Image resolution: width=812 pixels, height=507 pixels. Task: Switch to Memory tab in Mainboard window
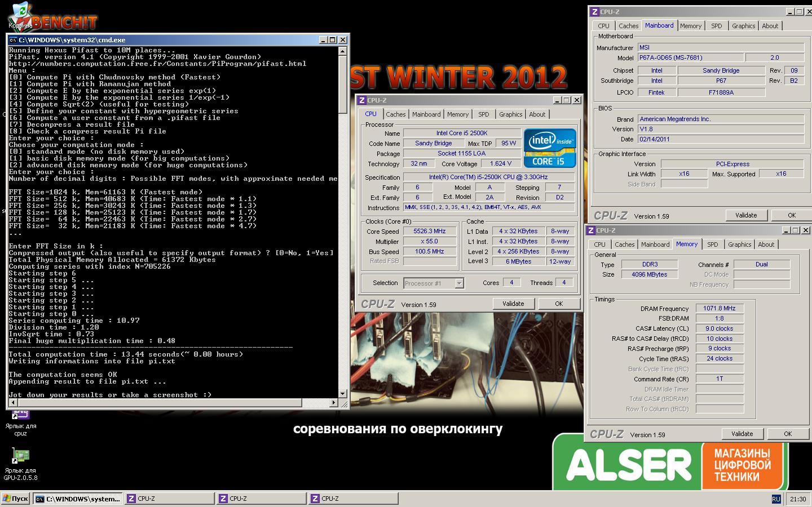pyautogui.click(x=691, y=26)
